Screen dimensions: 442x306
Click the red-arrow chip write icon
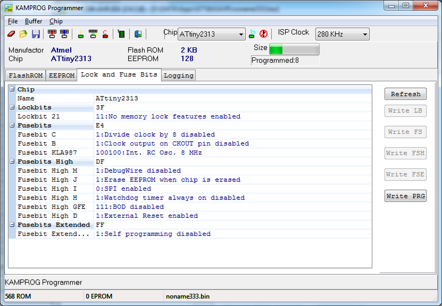52,34
